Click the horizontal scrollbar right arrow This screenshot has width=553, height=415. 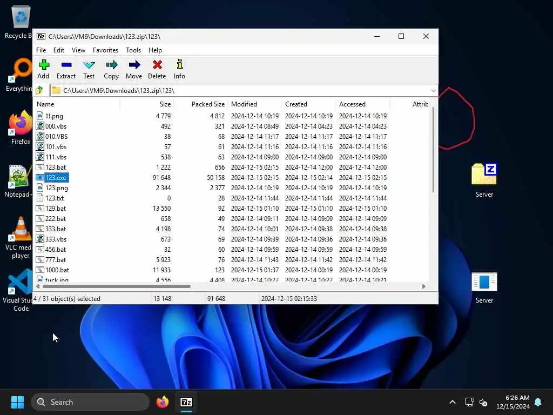pos(423,286)
